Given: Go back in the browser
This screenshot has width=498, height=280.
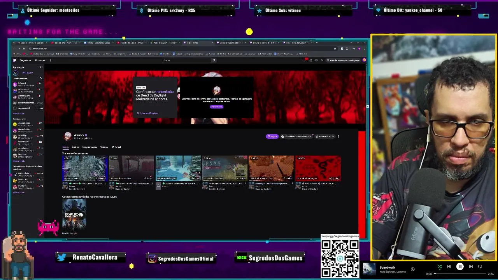Looking at the screenshot, I should tap(14, 49).
